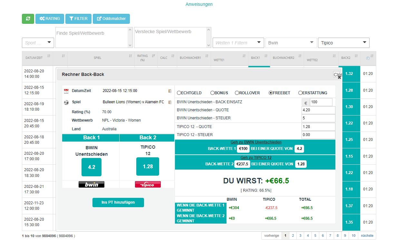
Task: Go to results page 2
Action: 293,235
